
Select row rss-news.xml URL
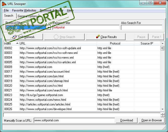(47, 58)
